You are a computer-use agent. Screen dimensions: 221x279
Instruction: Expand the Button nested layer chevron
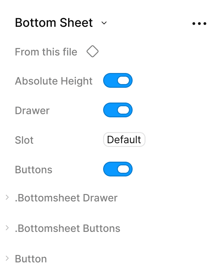coord(7,258)
